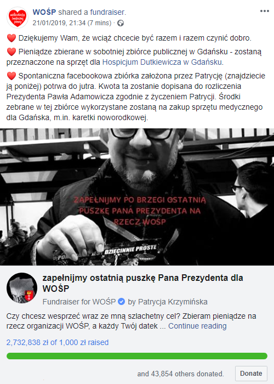Click the blue verified badge next to WOŚP
274x384 pixels.
pos(122,302)
